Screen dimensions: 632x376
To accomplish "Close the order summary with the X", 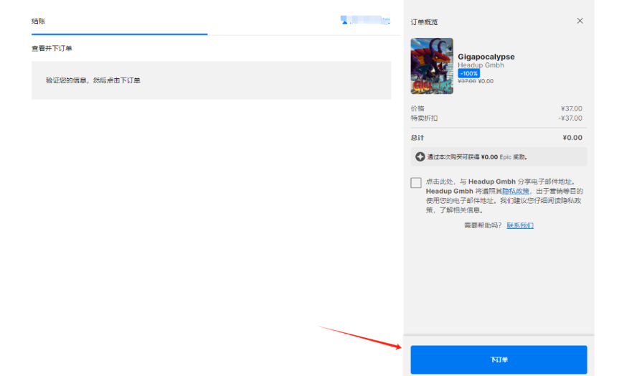I will coord(580,21).
